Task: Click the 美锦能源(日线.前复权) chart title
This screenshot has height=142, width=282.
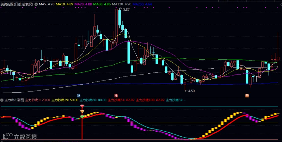Action: [17, 4]
